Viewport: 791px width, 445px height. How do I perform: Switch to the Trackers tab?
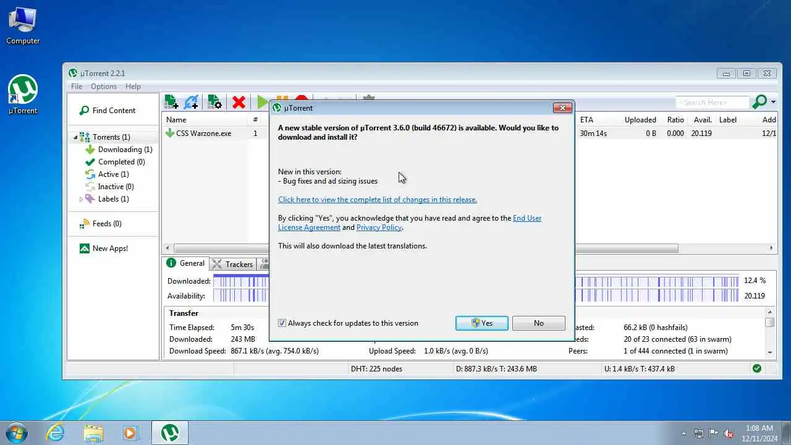[x=232, y=264]
